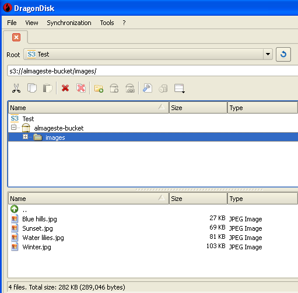
Task: Click the S3 icon of Test tree row
Action: [15, 118]
